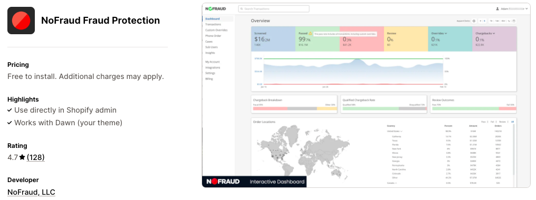Click the NoFraud red circle app icon

pyautogui.click(x=21, y=21)
